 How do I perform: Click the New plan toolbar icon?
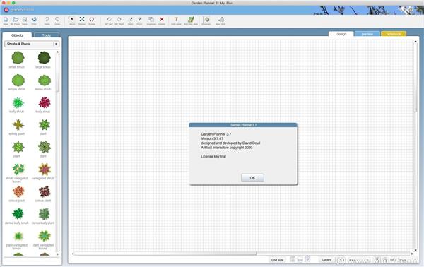click(6, 20)
